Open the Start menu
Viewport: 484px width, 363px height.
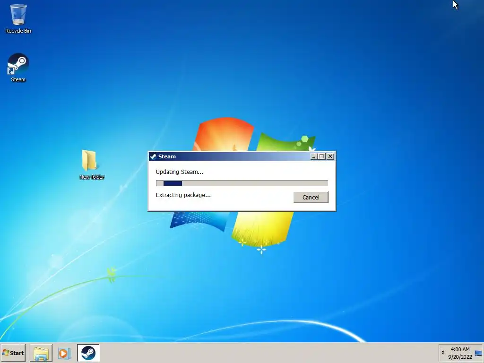13,353
